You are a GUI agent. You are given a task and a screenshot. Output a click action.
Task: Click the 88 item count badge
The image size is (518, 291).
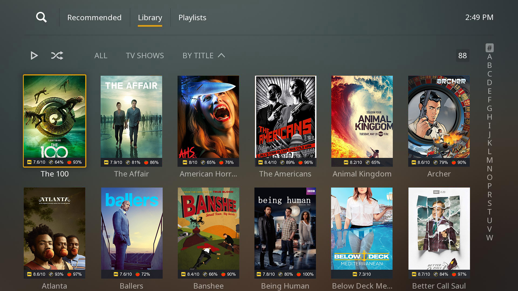pyautogui.click(x=462, y=56)
